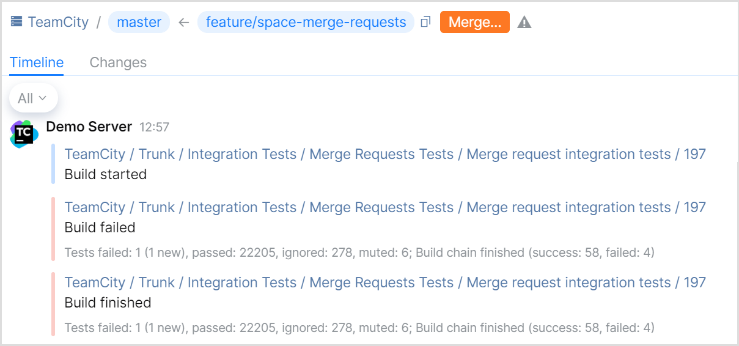The width and height of the screenshot is (739, 346).
Task: Copy the feature branch name
Action: [x=426, y=23]
